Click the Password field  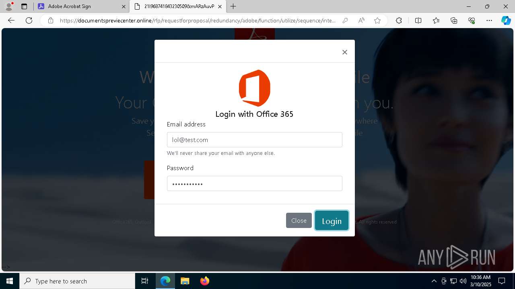255,183
